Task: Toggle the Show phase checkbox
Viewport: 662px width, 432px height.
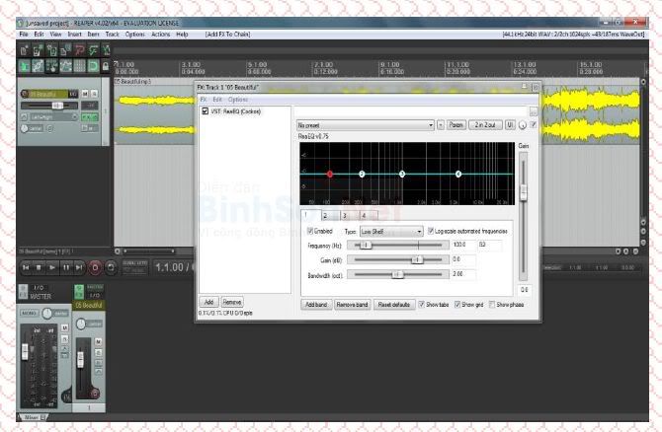Action: 493,305
